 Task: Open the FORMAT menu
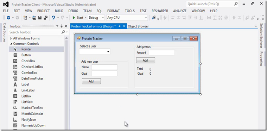113,11
